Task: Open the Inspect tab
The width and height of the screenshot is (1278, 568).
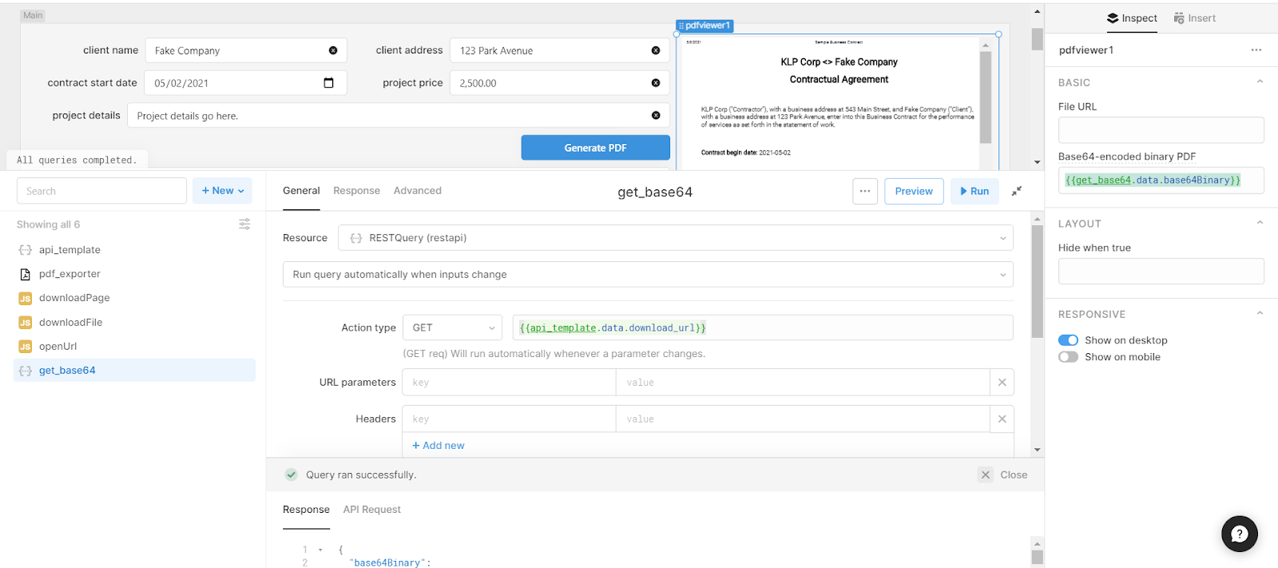Action: tap(1132, 18)
